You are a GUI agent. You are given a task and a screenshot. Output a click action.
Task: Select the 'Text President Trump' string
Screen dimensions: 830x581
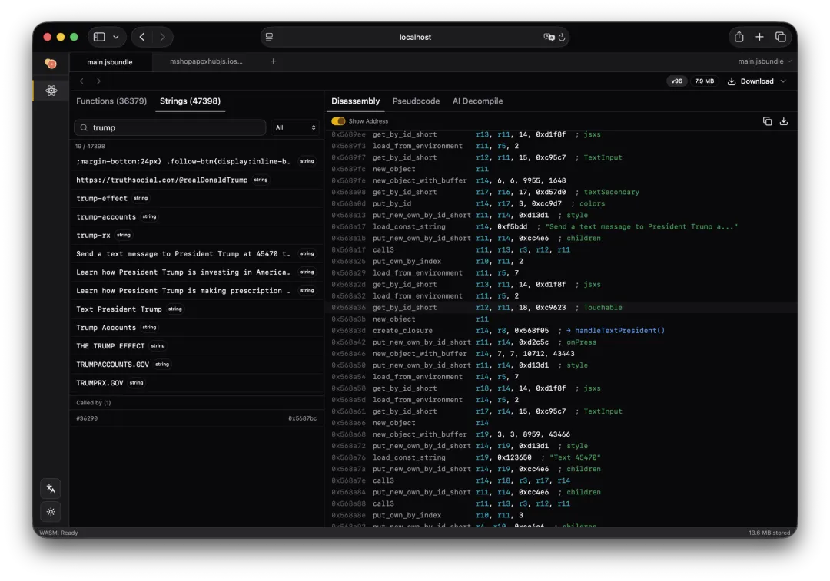(x=197, y=309)
